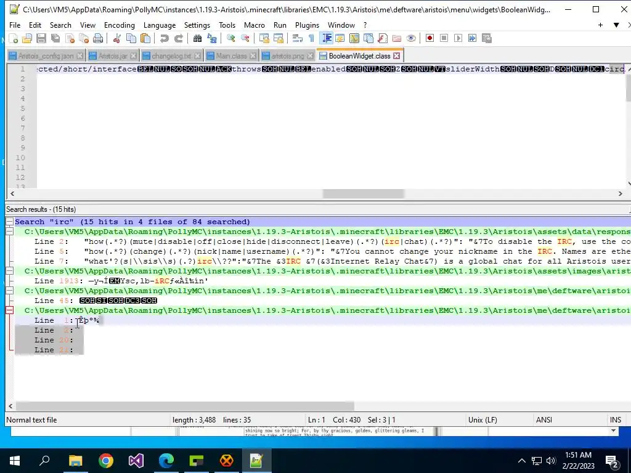Screen dimensions: 631x473
Task: Create a new document via toolbar
Action: (14, 39)
